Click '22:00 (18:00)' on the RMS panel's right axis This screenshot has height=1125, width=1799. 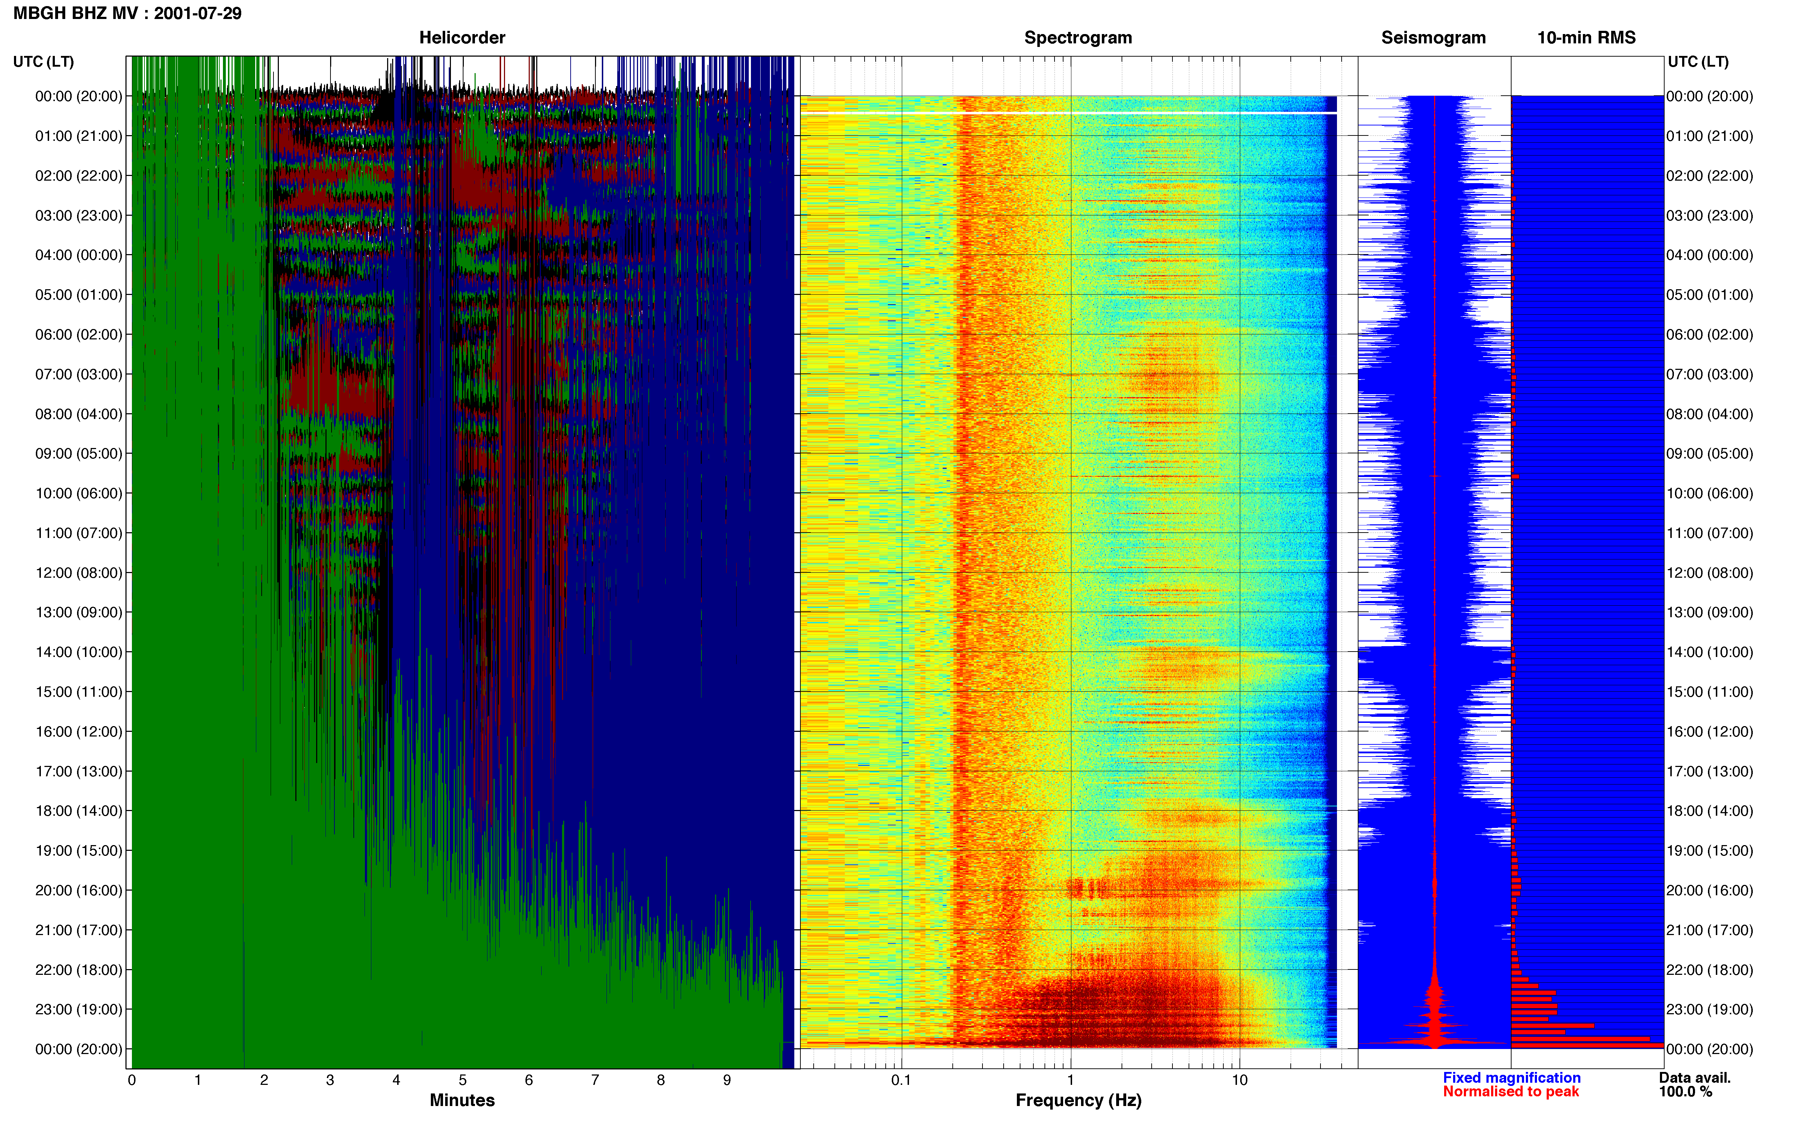click(x=1710, y=970)
